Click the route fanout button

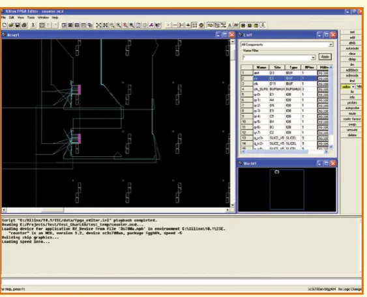tap(352, 119)
